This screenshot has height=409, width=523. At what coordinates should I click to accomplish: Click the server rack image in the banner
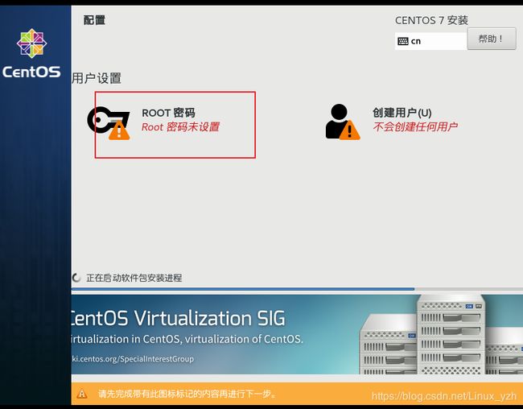(441, 334)
